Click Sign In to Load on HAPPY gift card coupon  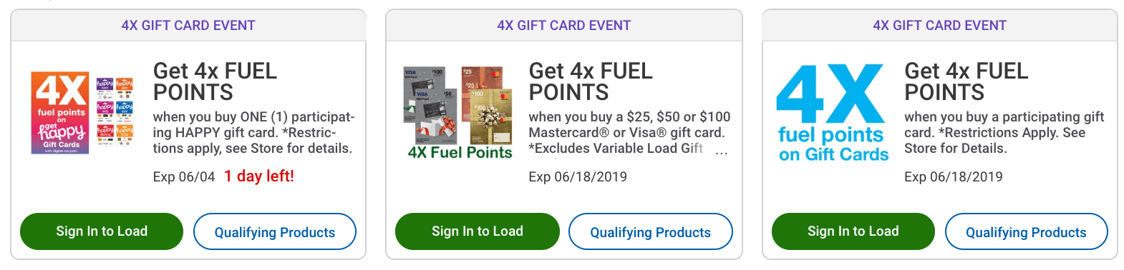(102, 231)
